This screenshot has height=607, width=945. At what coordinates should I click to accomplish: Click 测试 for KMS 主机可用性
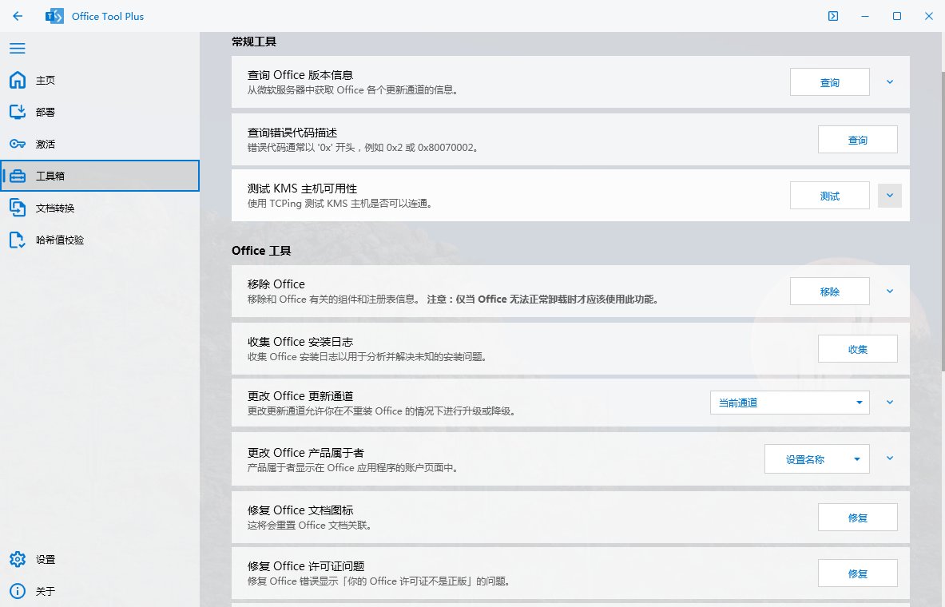pyautogui.click(x=829, y=196)
